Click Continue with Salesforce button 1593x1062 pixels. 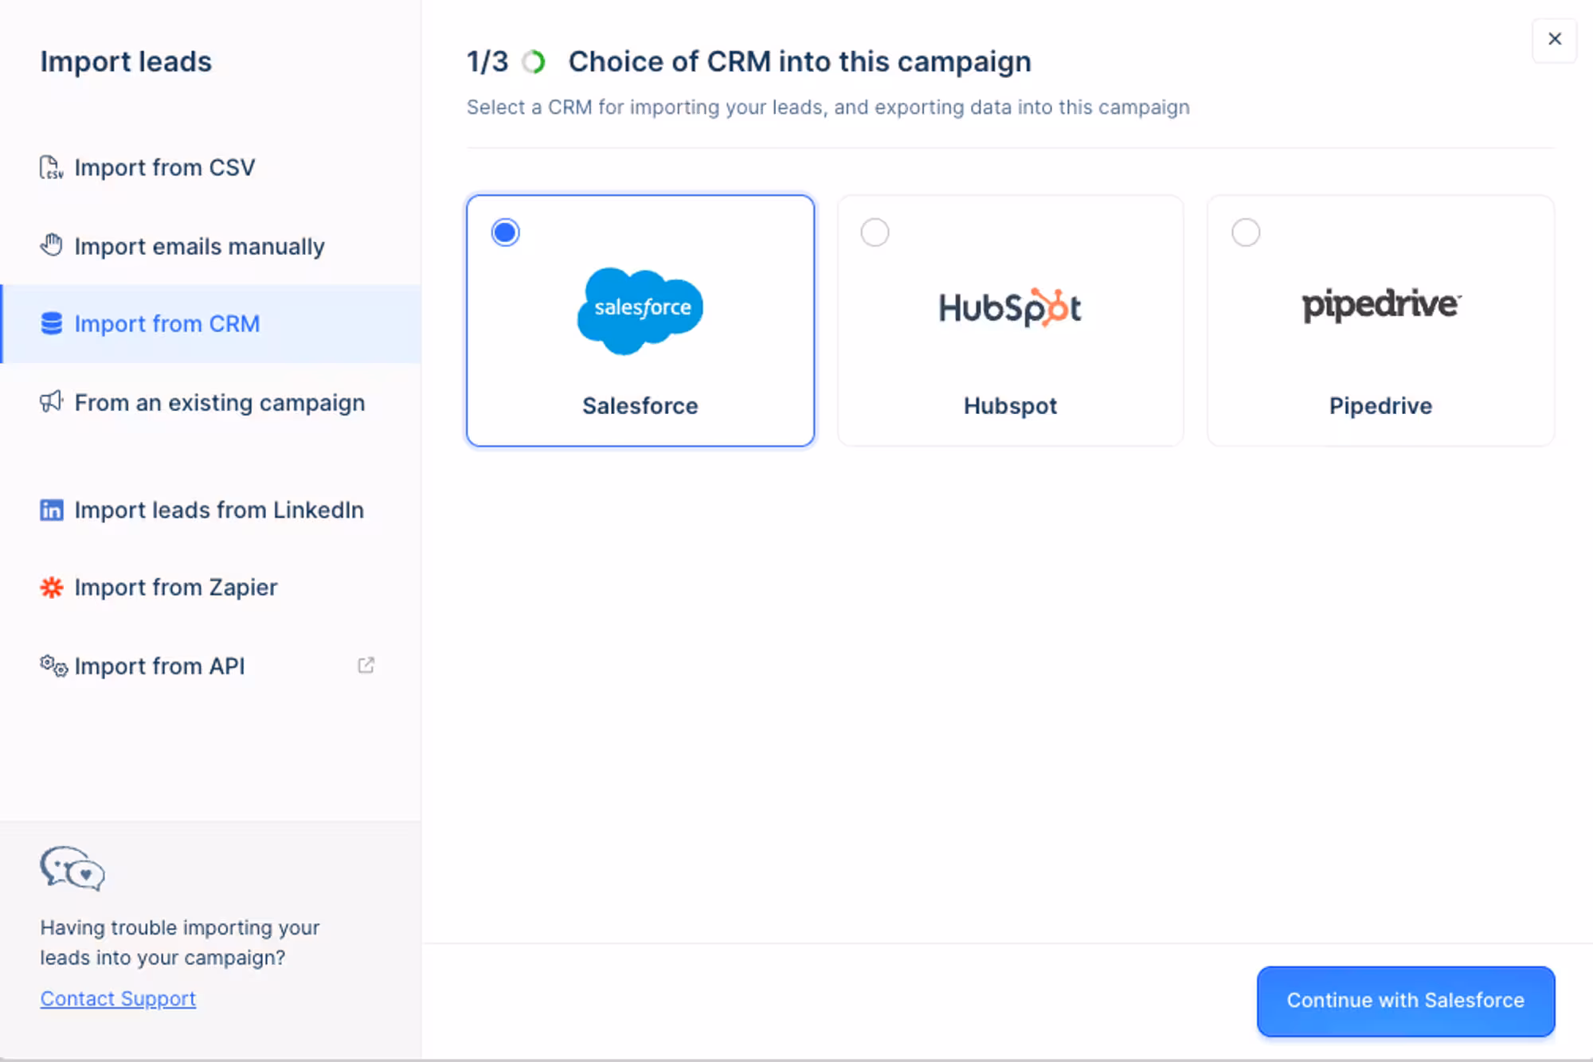pyautogui.click(x=1406, y=1001)
